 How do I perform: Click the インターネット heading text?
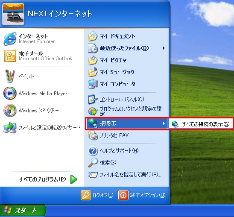point(33,36)
